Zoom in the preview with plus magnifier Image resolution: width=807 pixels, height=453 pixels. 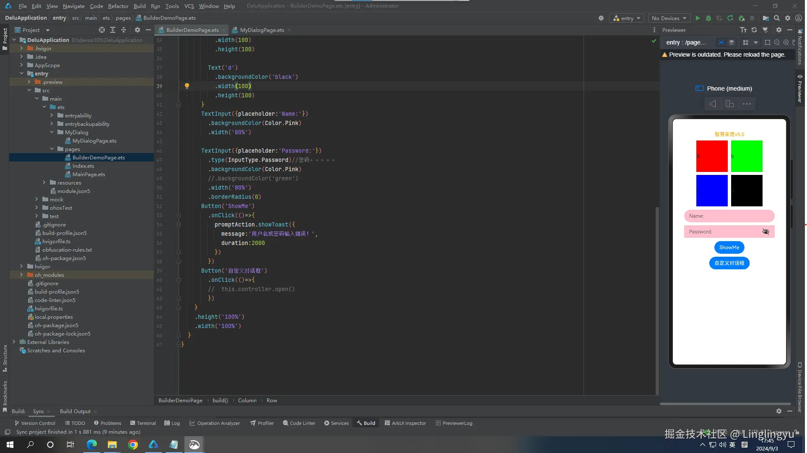[x=786, y=42]
